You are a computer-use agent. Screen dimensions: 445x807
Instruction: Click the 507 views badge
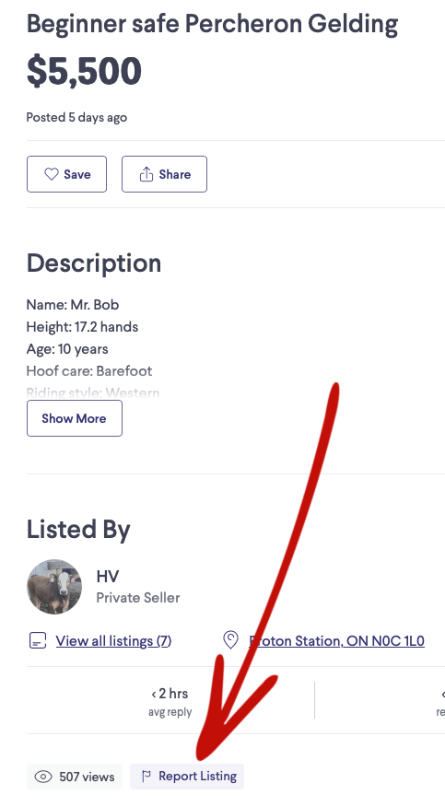click(75, 777)
